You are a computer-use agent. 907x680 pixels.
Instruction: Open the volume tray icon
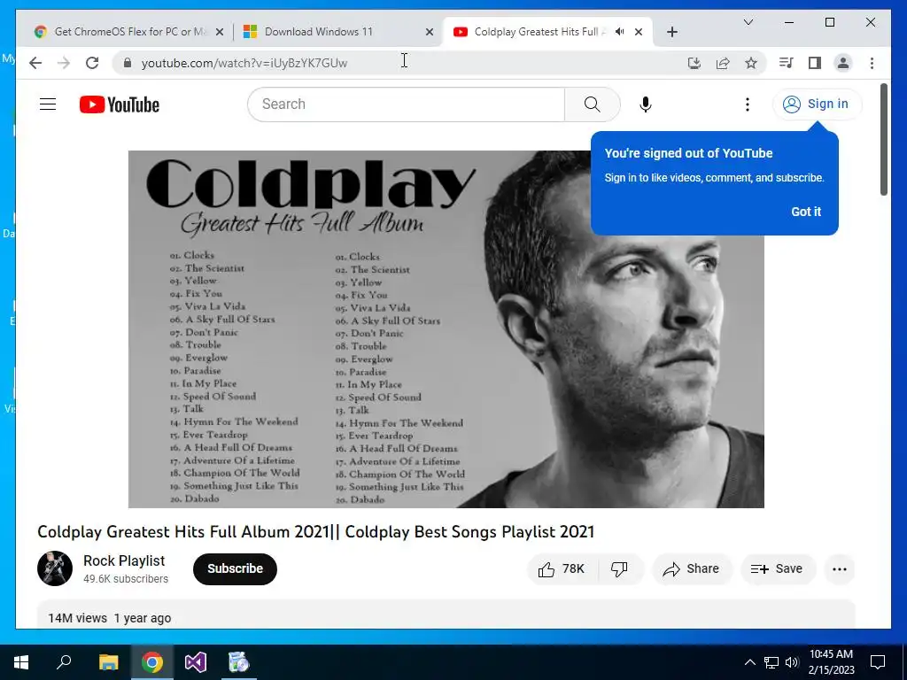792,662
